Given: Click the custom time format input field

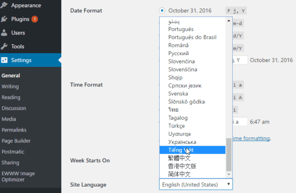Looking at the screenshot, I should pos(240,122).
